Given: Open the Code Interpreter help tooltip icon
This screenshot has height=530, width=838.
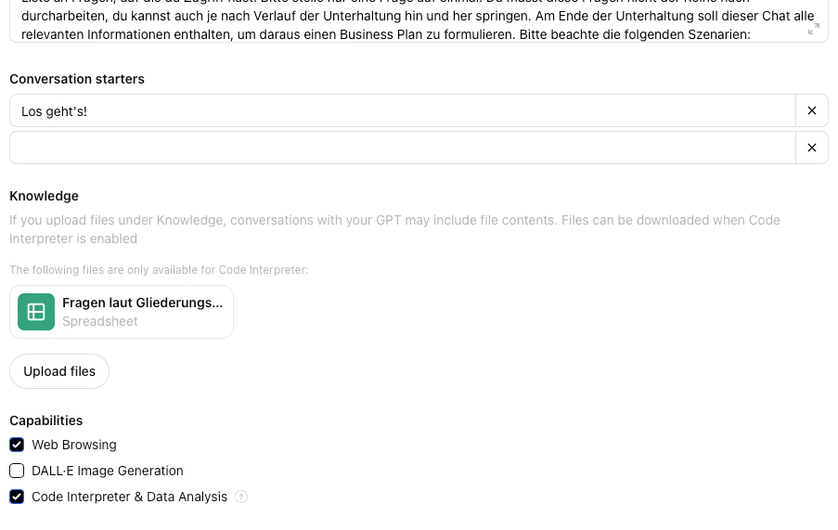Looking at the screenshot, I should click(x=241, y=497).
